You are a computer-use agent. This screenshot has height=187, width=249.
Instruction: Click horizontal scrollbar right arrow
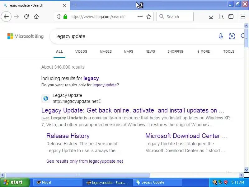241,175
